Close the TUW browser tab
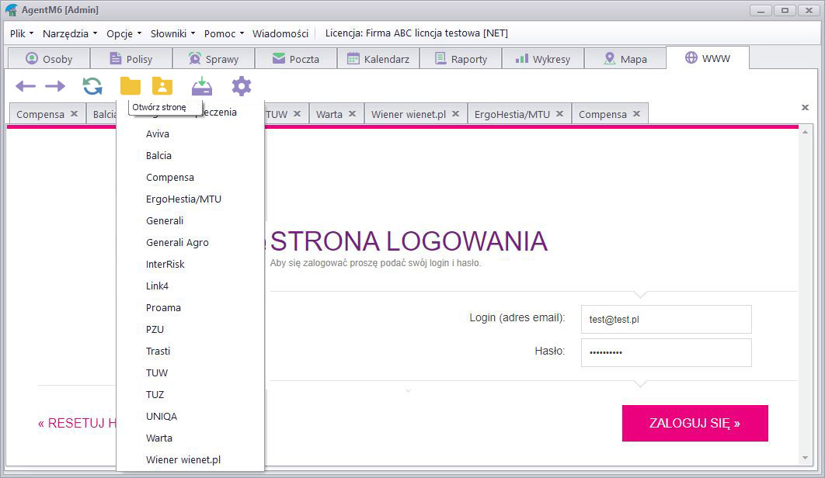Screen dimensions: 825x478 (298, 113)
